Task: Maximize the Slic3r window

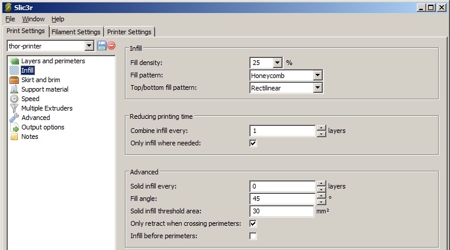Action: coord(431,8)
